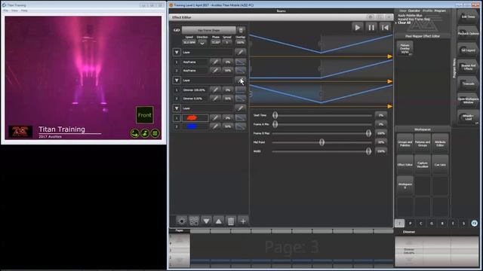Move selected item up with arrow icon
The height and width of the screenshot is (271, 483).
point(218,221)
